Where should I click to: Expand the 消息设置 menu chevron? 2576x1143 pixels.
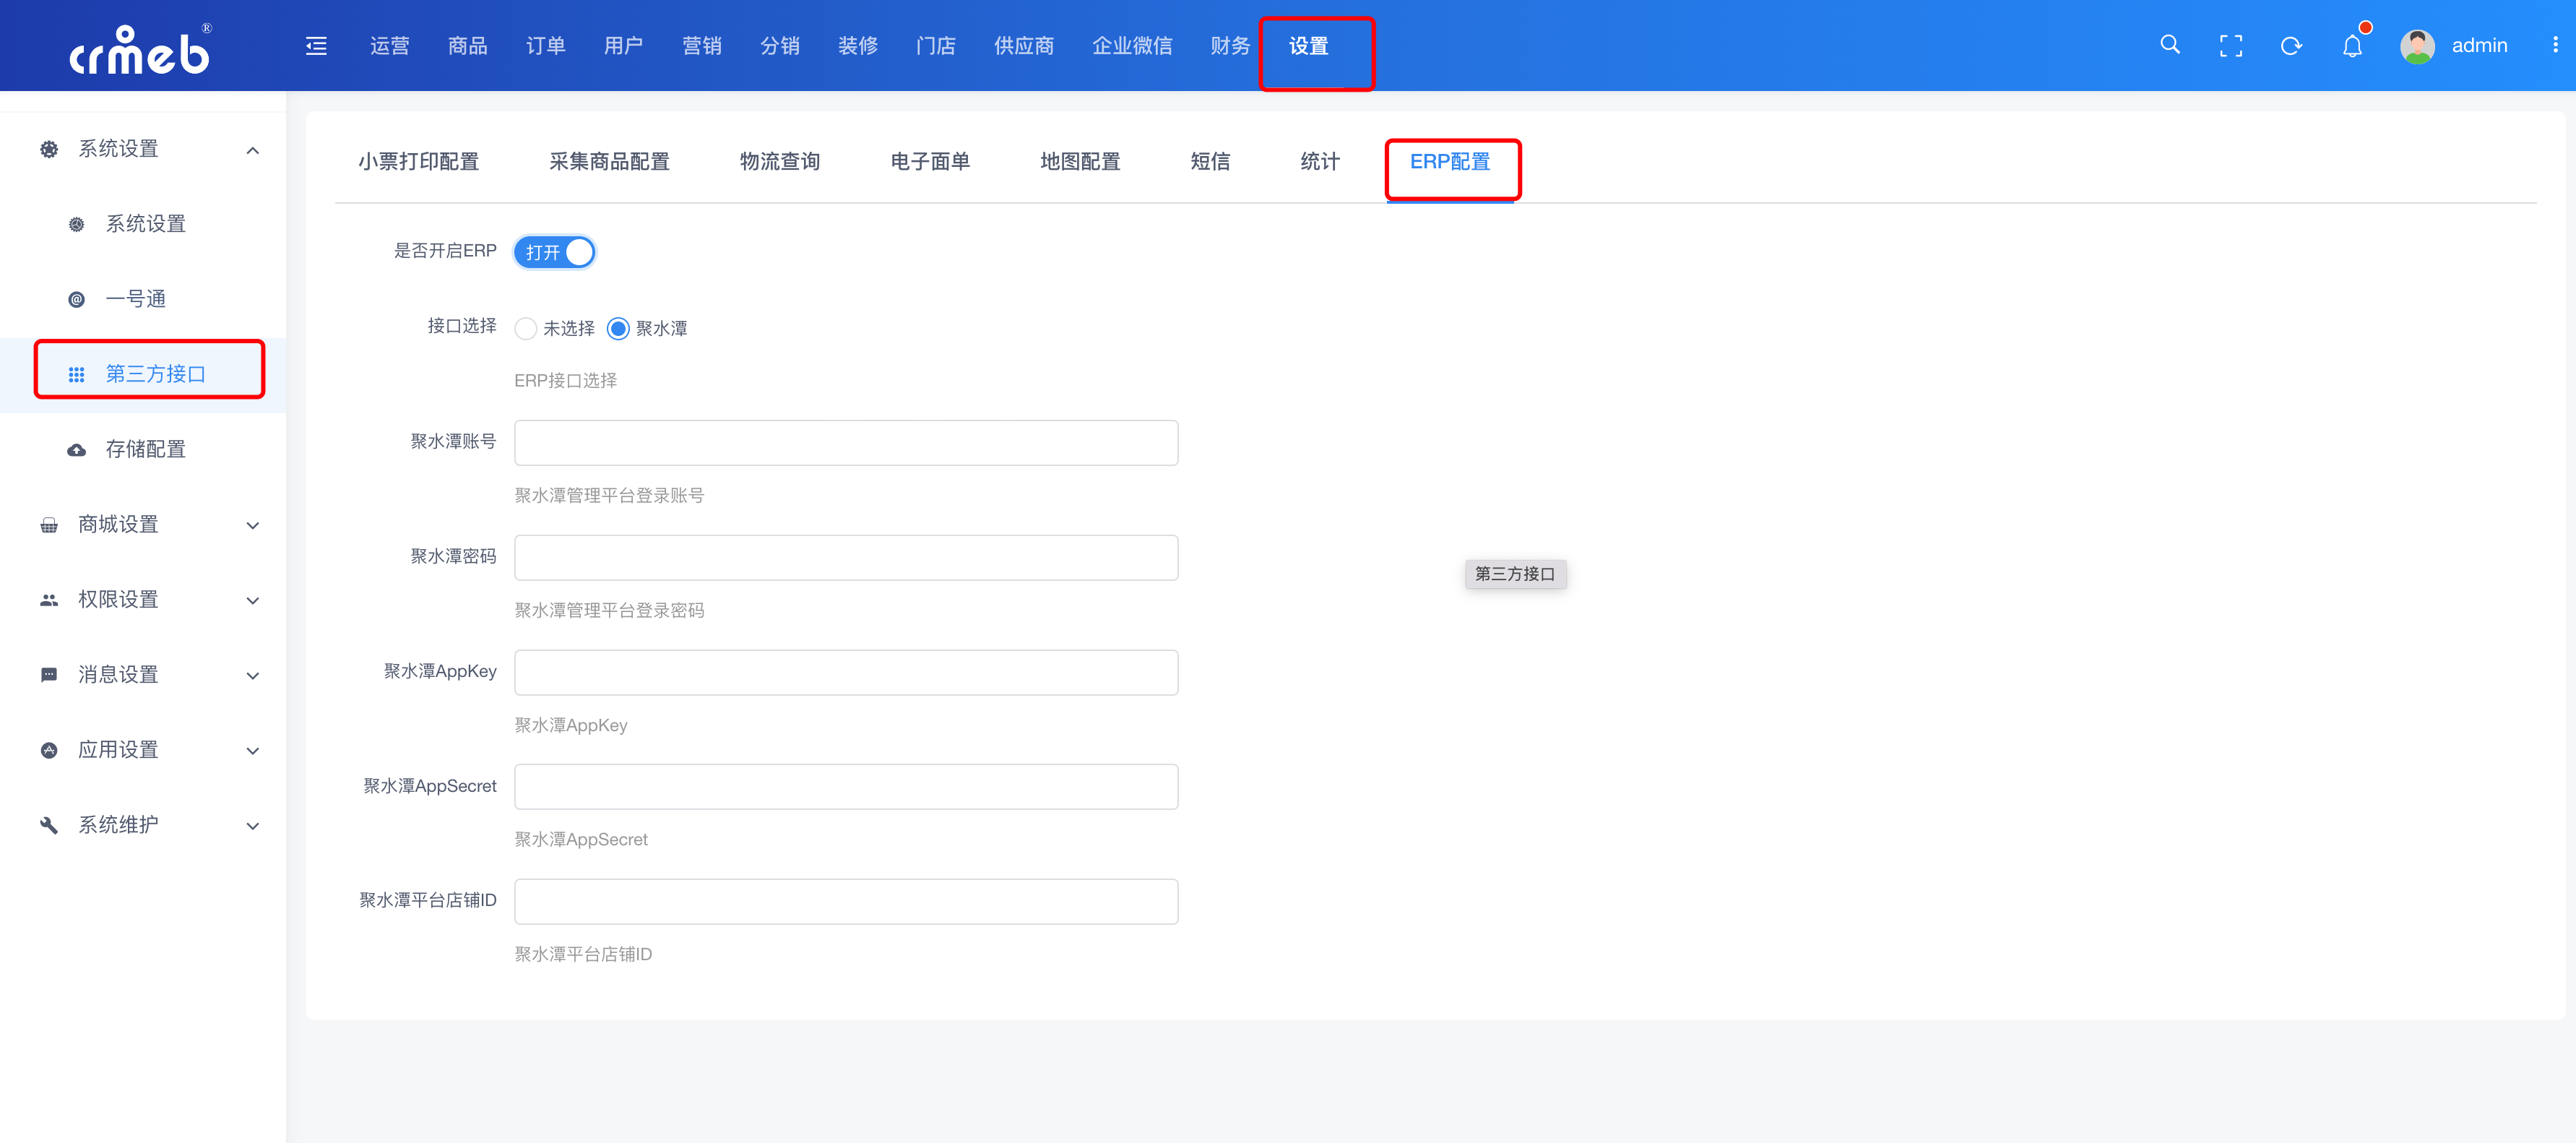pos(253,675)
